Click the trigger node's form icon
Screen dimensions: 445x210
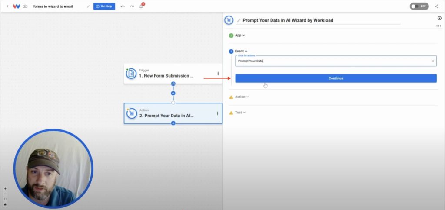[x=131, y=74]
